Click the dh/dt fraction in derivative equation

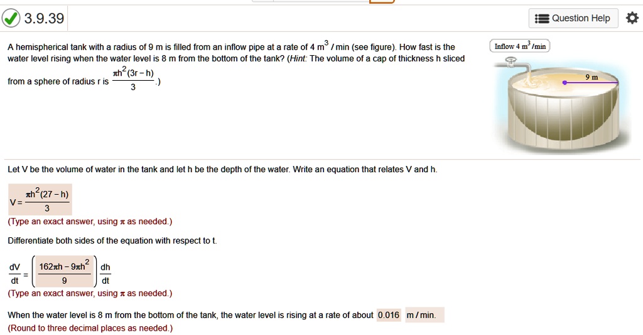(105, 274)
